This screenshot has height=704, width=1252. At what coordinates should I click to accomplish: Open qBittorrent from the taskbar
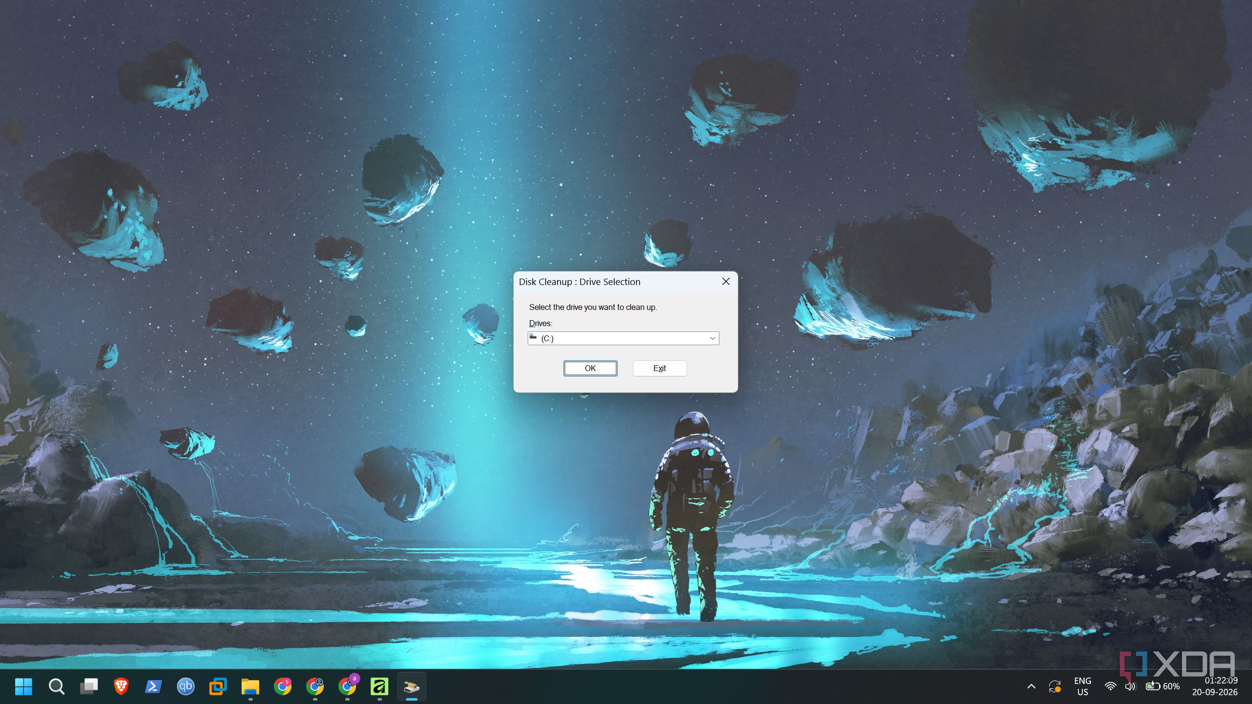click(x=185, y=686)
